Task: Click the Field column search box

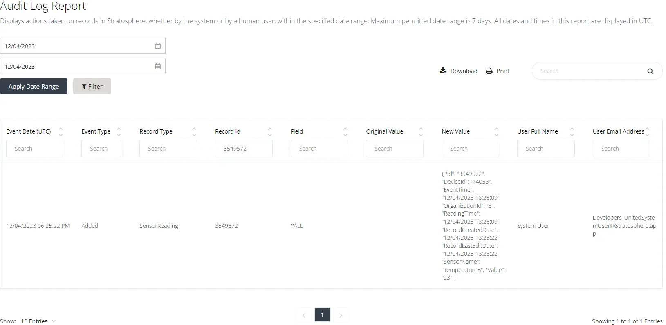Action: pyautogui.click(x=319, y=149)
